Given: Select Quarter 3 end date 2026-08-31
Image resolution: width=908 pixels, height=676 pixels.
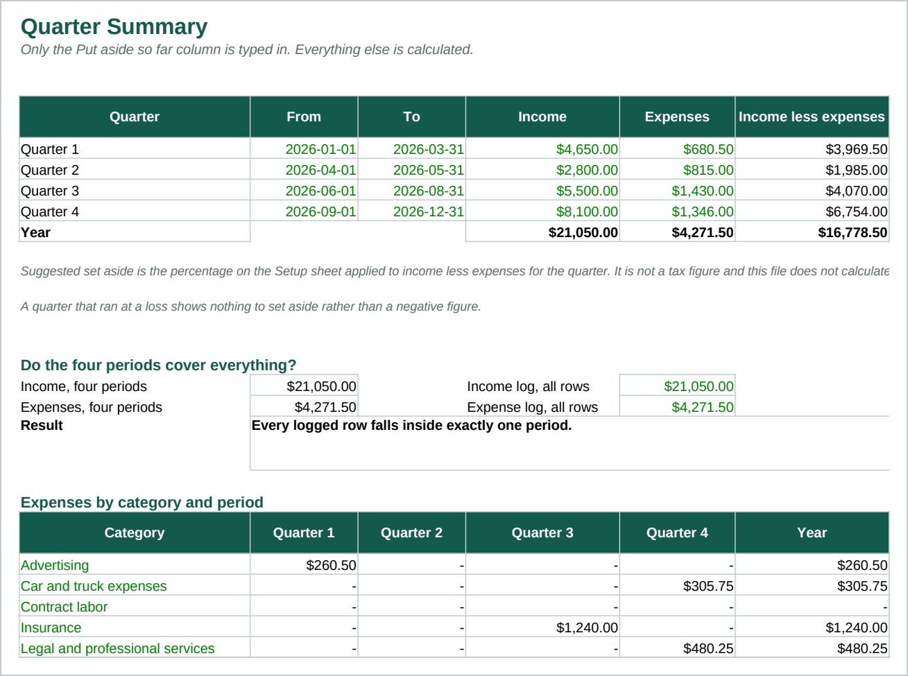Looking at the screenshot, I should click(411, 191).
